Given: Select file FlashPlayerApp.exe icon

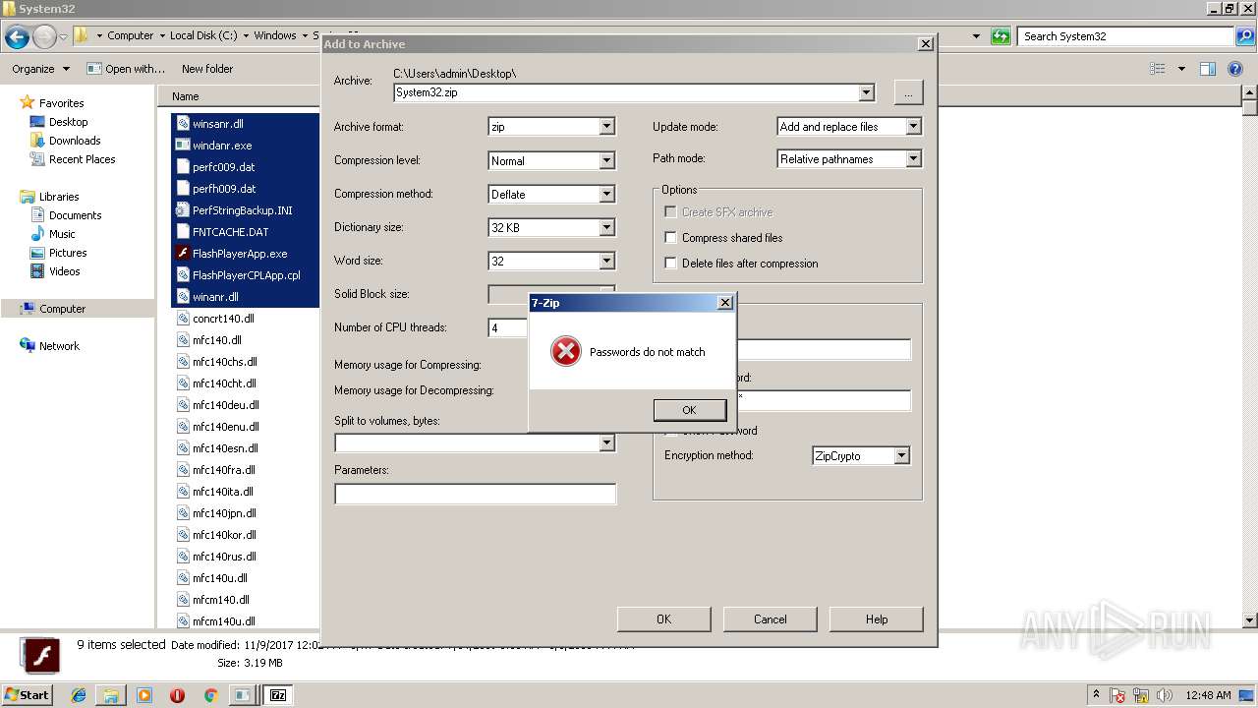Looking at the screenshot, I should [183, 253].
